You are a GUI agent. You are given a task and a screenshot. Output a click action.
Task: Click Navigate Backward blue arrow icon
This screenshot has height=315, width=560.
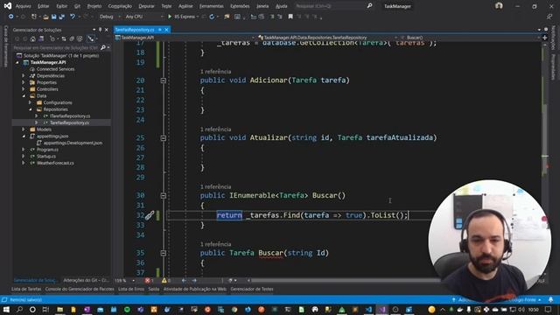click(x=11, y=17)
